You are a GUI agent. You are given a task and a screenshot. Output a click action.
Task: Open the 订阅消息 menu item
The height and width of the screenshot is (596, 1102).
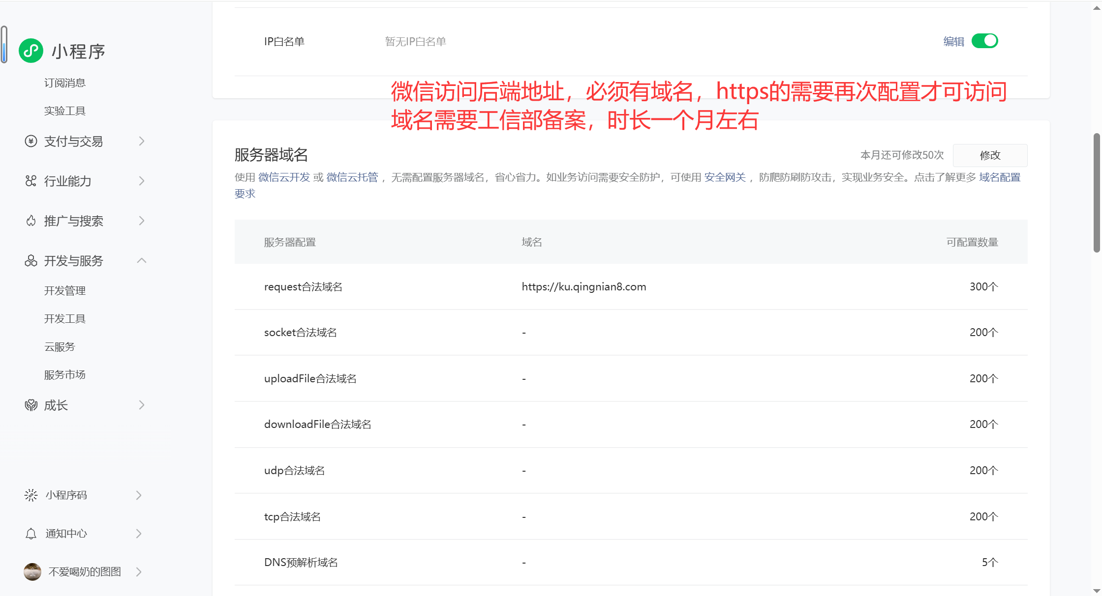pyautogui.click(x=65, y=83)
